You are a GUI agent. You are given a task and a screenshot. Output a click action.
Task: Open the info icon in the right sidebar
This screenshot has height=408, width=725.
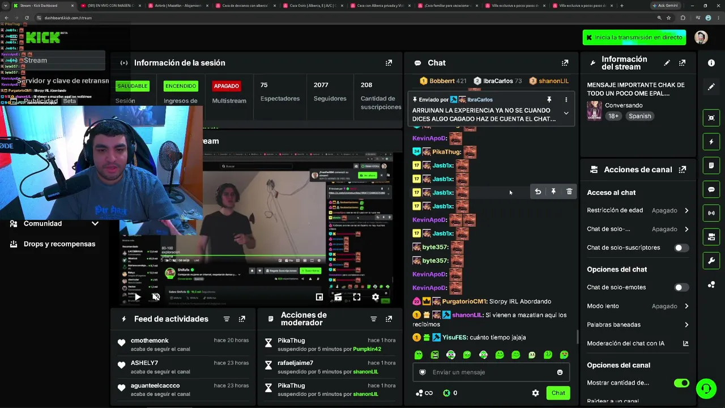(x=711, y=63)
